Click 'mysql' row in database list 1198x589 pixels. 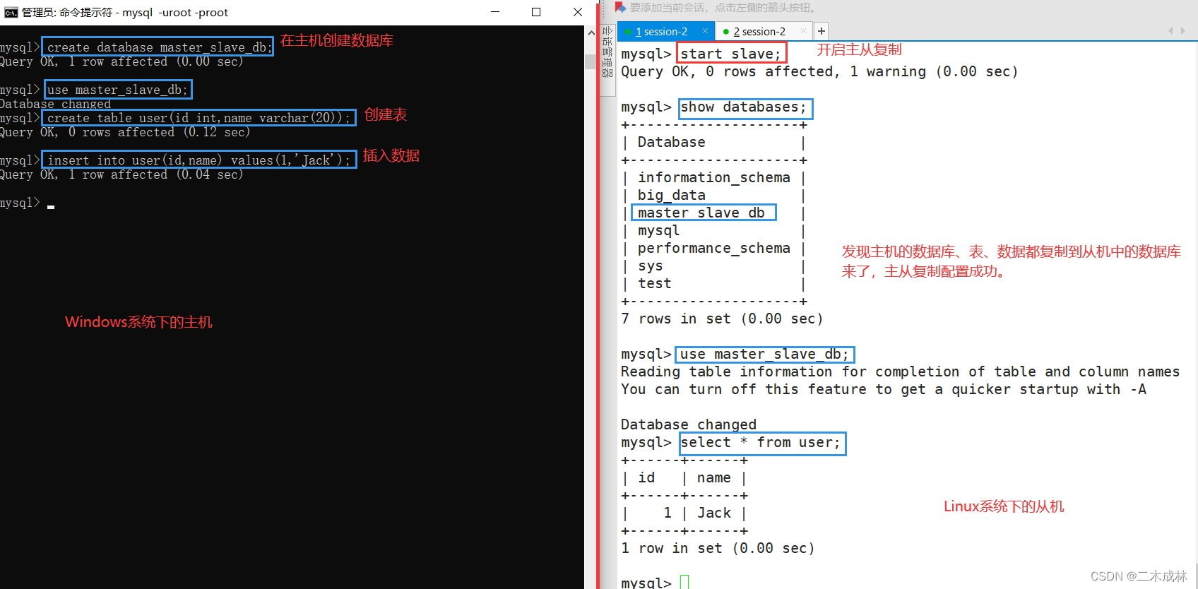659,230
